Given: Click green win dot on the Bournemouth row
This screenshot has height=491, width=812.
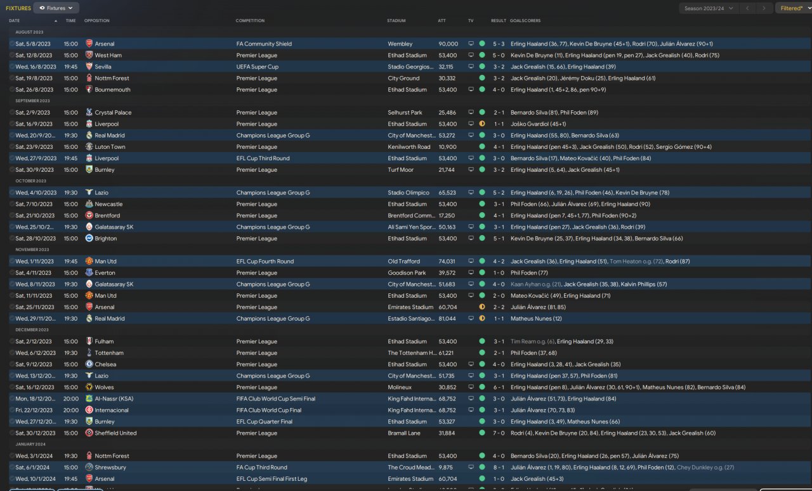Looking at the screenshot, I should 482,90.
